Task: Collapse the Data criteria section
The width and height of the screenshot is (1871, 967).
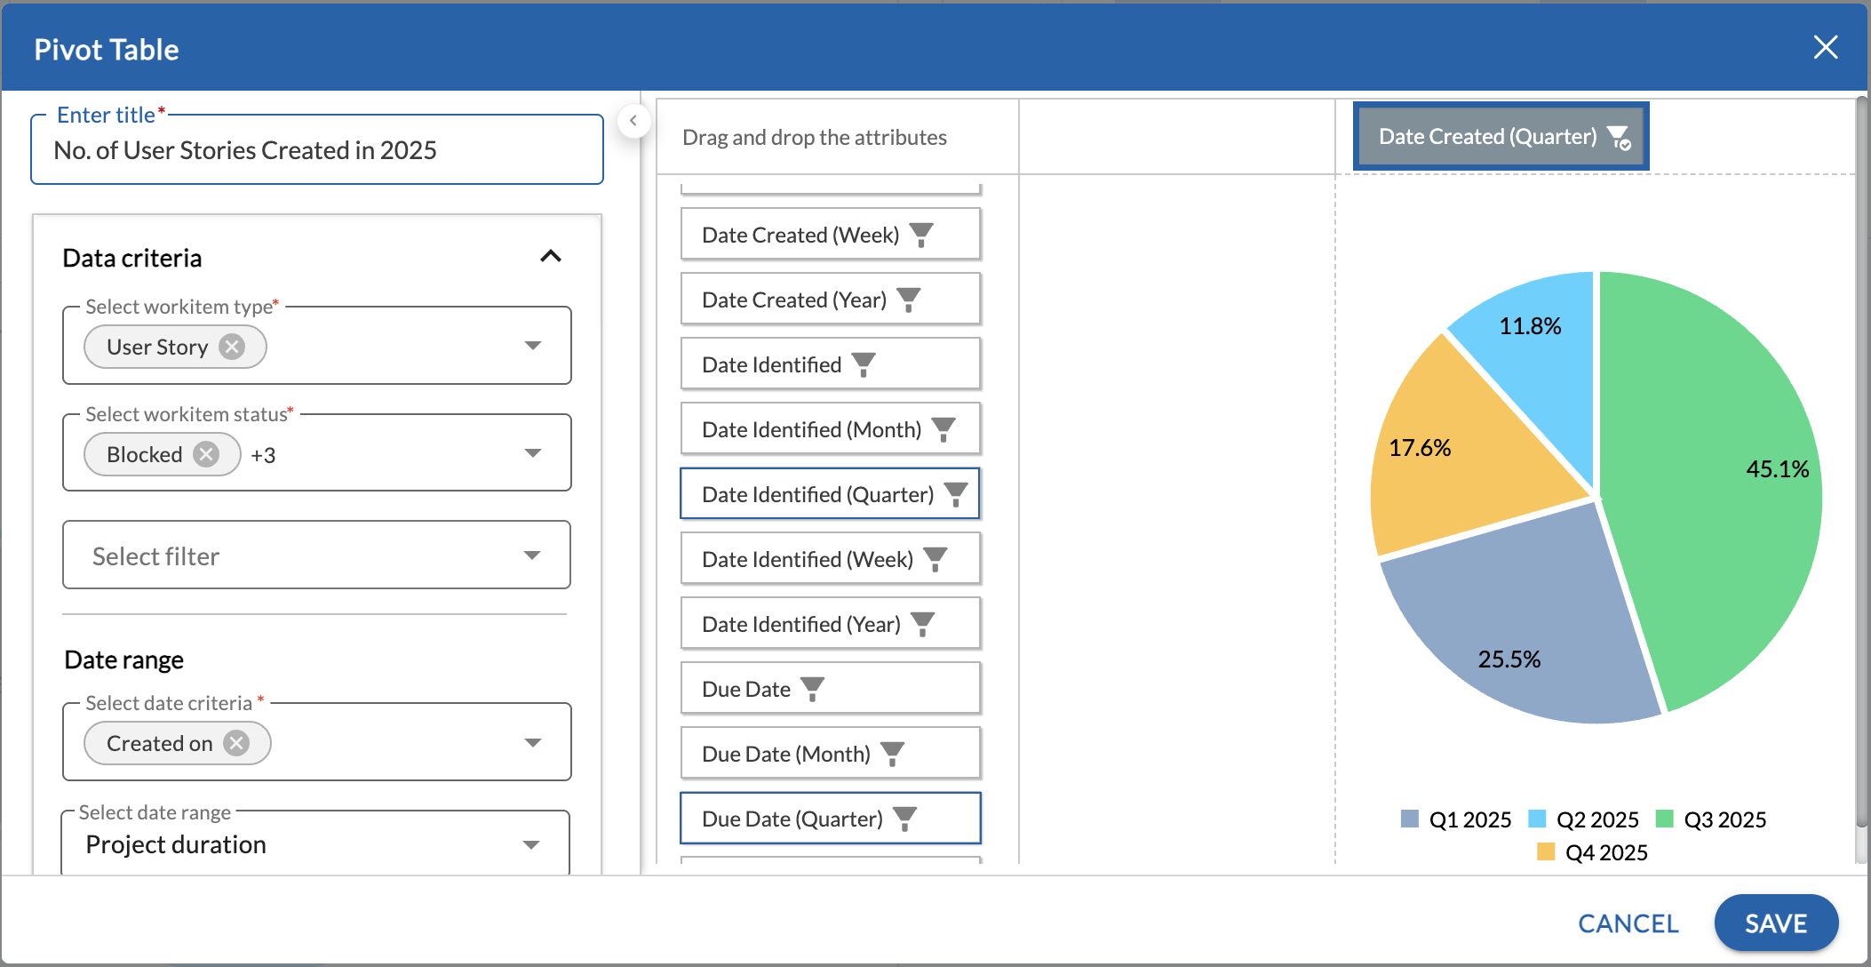Action: 551,257
